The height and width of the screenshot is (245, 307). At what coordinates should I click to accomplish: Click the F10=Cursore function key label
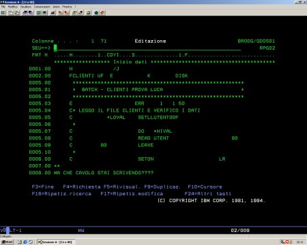(x=205, y=187)
